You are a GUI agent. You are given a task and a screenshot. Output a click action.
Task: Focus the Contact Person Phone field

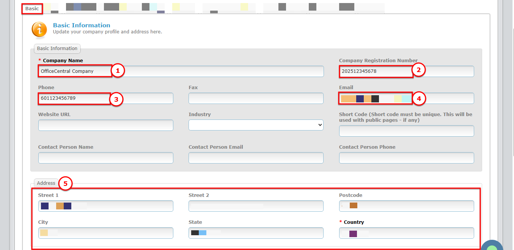click(x=406, y=158)
